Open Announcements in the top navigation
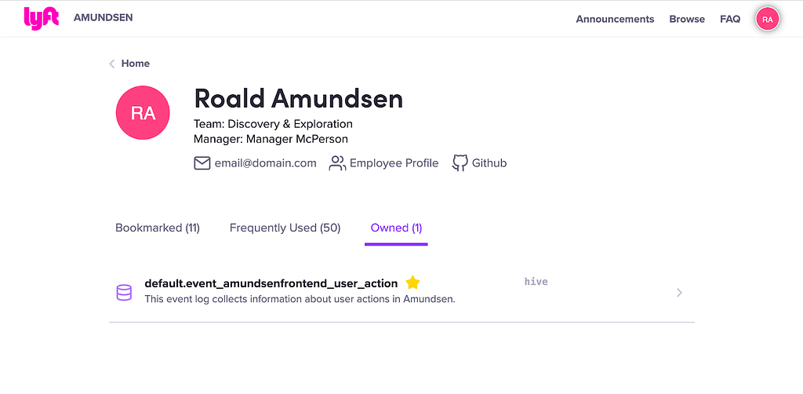 [615, 19]
